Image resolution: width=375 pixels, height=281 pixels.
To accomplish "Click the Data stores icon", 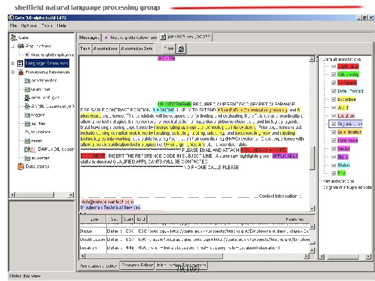I will [21, 167].
